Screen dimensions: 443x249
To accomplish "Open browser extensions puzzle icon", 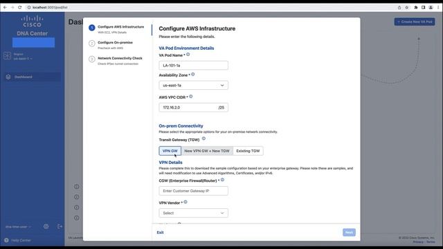I will (x=416, y=8).
